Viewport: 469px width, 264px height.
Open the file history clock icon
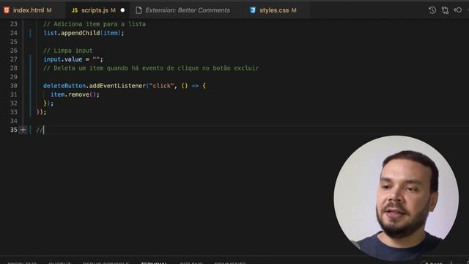click(x=432, y=10)
